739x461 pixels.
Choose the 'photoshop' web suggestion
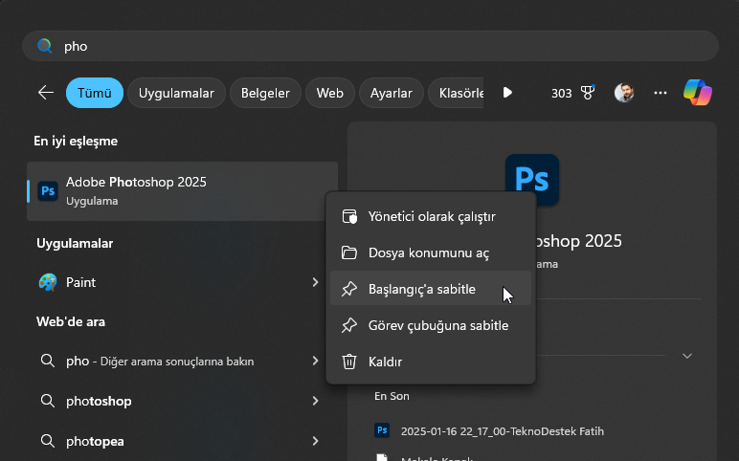[183, 401]
